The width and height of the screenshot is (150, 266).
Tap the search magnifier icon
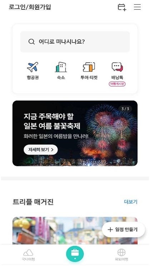(x=31, y=42)
